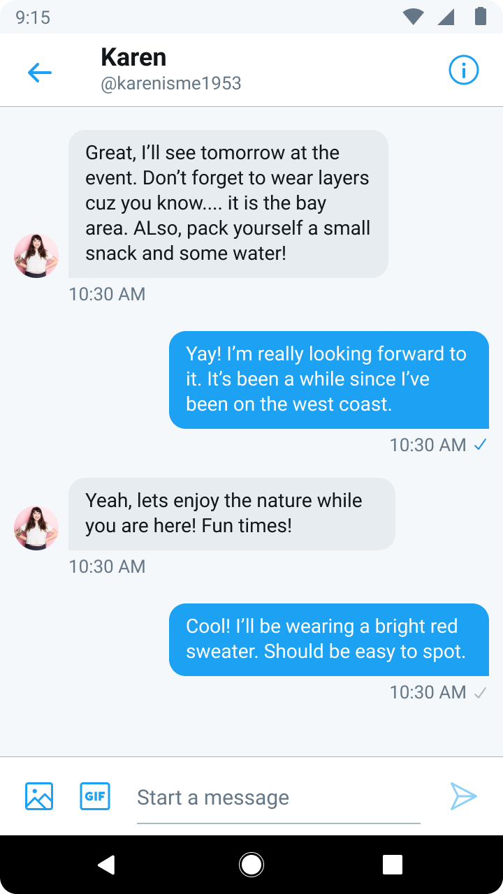This screenshot has width=503, height=894.
Task: Open the GIF picker
Action: point(95,796)
